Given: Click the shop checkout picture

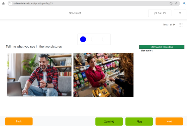Looking at the screenshot, I should (103, 75).
